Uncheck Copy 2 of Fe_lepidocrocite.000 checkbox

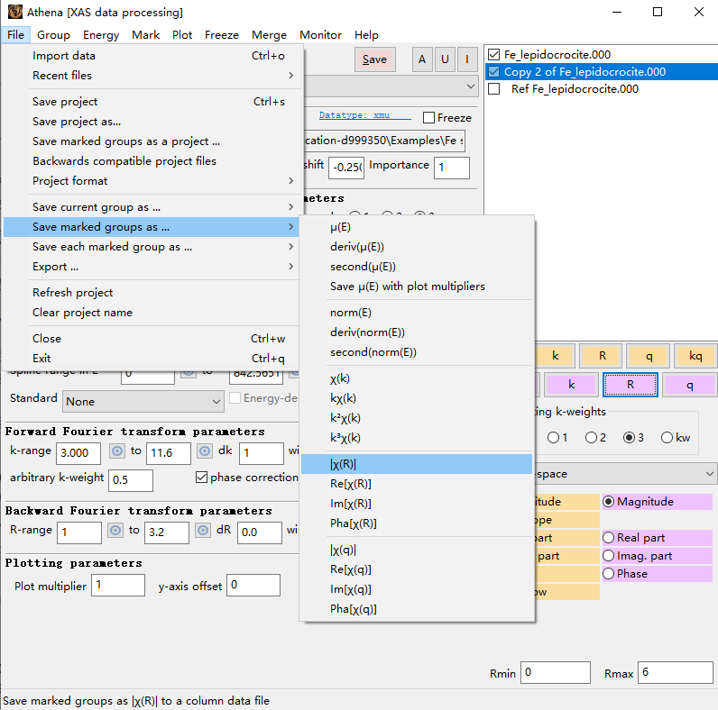tap(493, 72)
